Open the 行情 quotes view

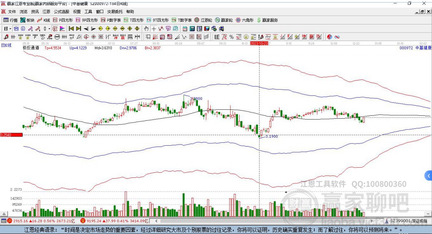pyautogui.click(x=10, y=20)
